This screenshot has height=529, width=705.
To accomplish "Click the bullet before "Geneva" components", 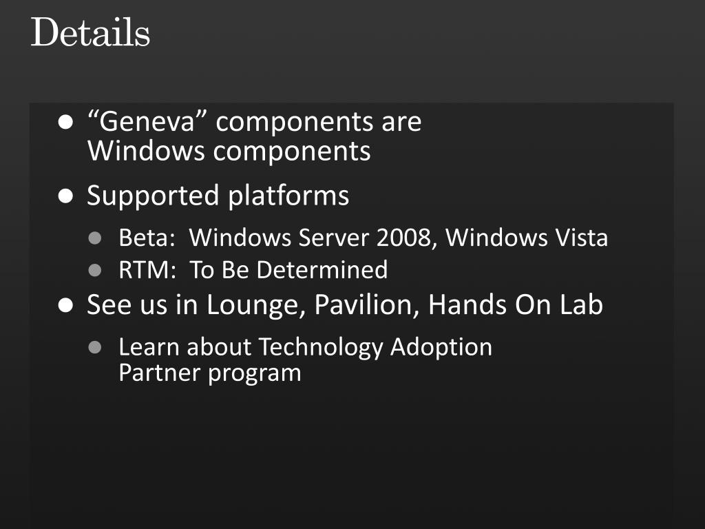I will pos(65,122).
